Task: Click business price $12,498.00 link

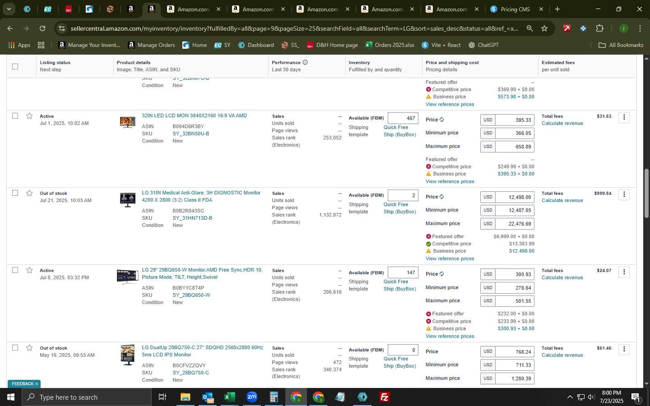Action: [521, 251]
